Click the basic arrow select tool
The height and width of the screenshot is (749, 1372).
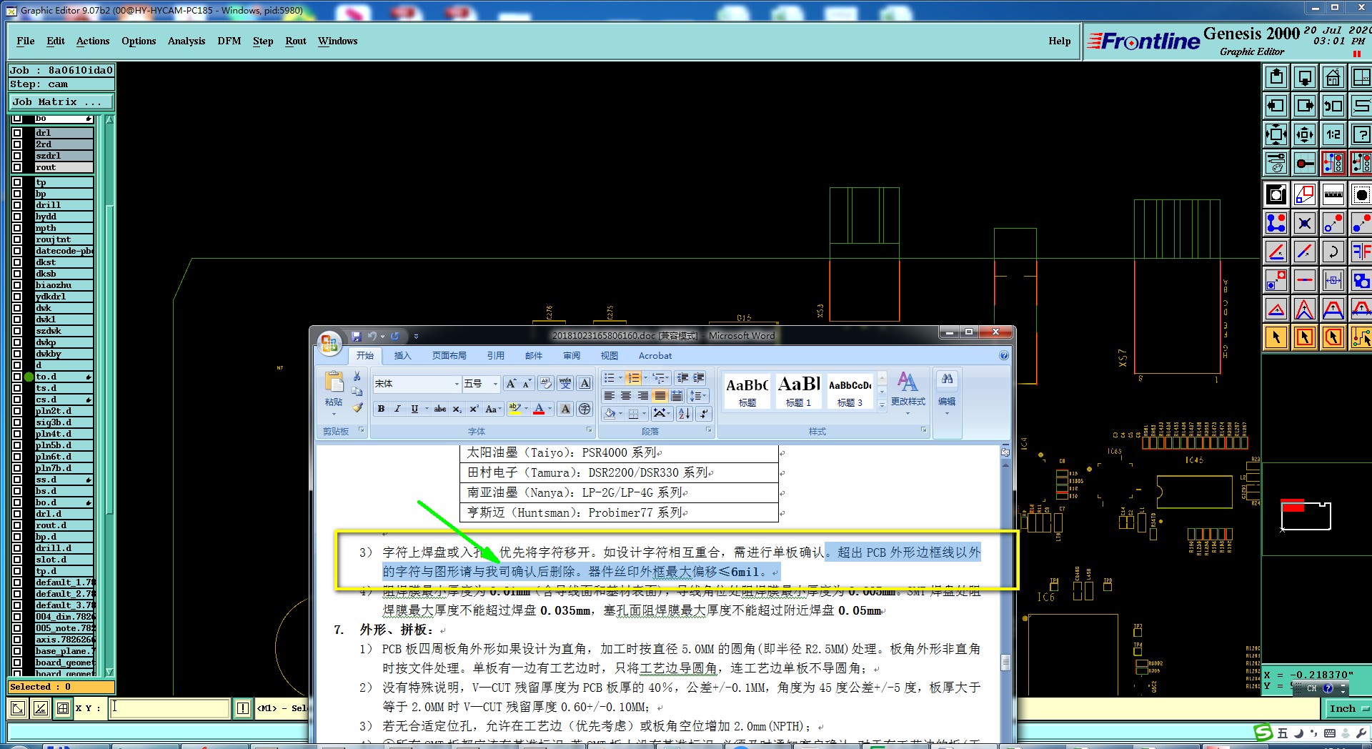pos(1276,337)
